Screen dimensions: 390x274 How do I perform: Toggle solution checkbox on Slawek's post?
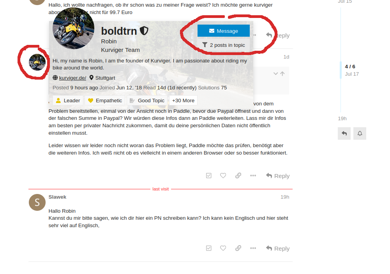point(209,248)
